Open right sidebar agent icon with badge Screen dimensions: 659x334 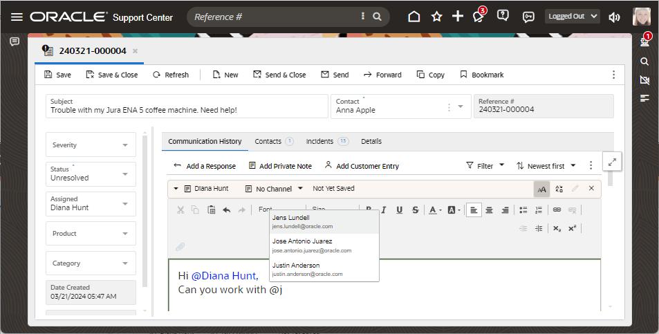(644, 41)
